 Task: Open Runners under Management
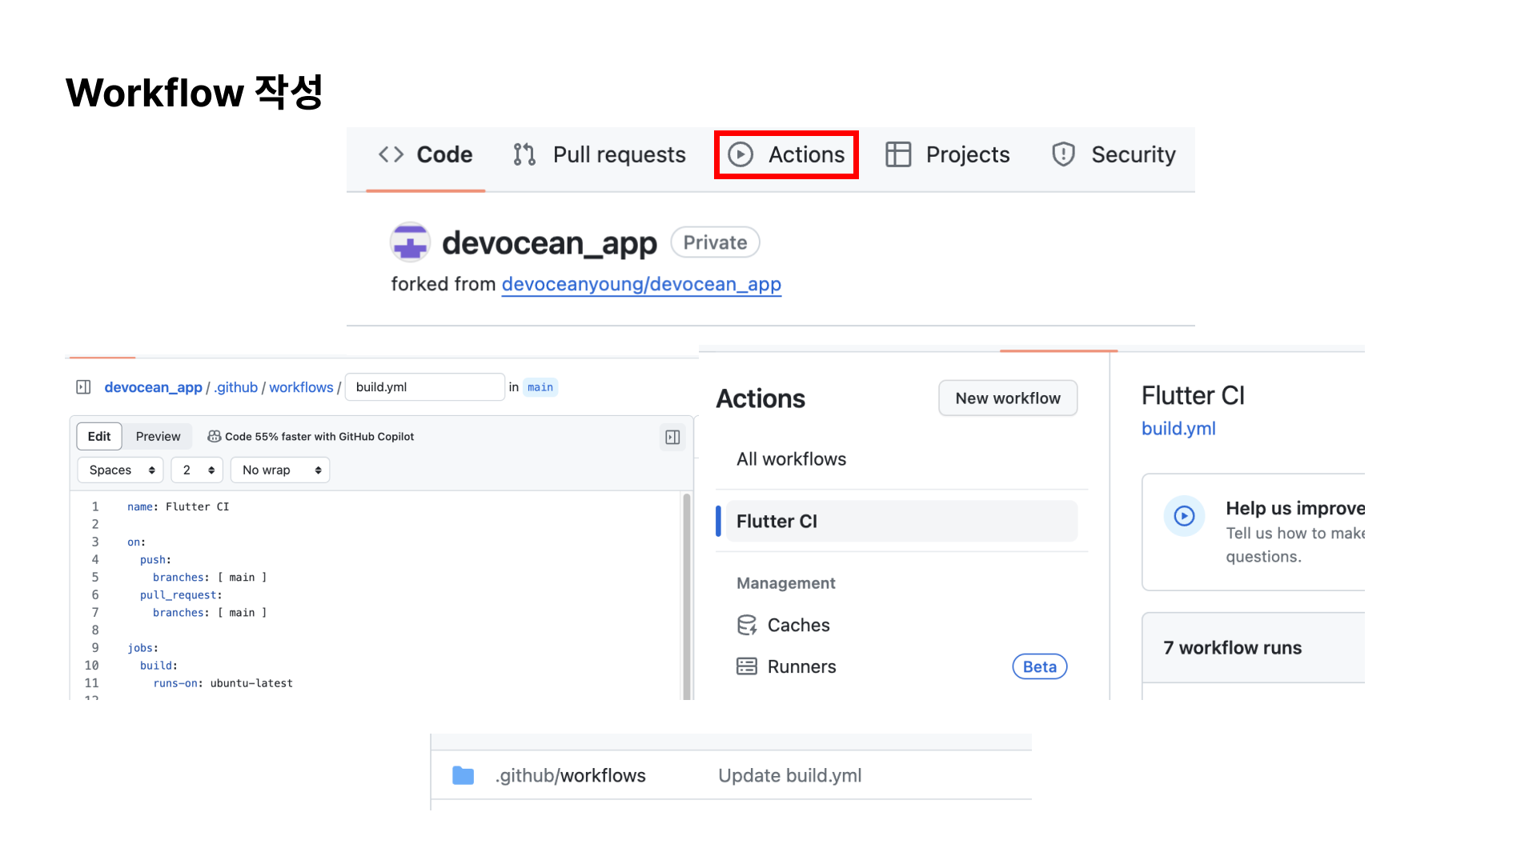801,667
